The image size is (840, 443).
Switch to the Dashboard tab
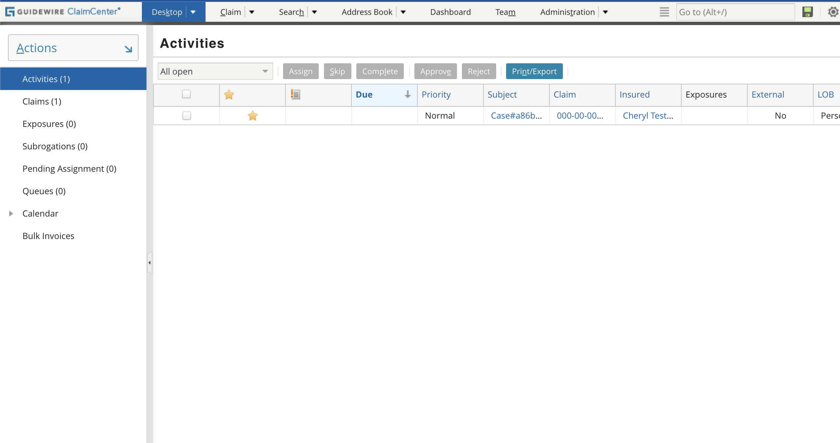click(x=450, y=12)
